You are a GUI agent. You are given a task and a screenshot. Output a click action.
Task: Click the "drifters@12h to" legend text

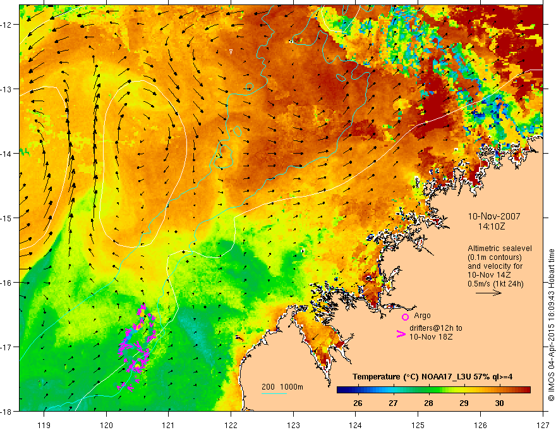(x=436, y=328)
